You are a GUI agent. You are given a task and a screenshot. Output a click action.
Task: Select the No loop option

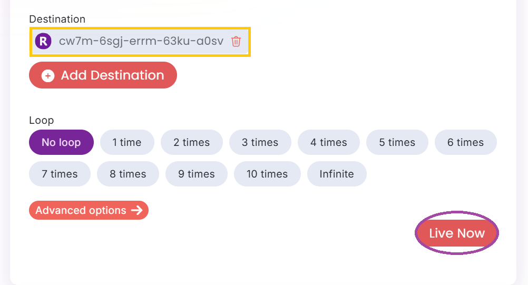tap(61, 142)
